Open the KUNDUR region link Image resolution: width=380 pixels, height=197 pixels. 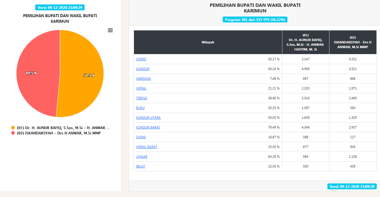pyautogui.click(x=143, y=69)
